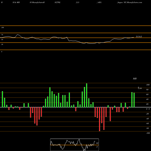
Task: Click the MR axis 40 label
Action: [147, 99]
